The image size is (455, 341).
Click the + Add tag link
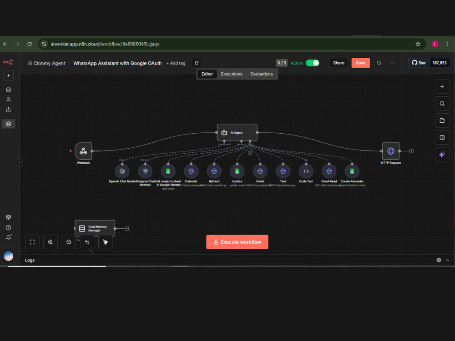(176, 63)
